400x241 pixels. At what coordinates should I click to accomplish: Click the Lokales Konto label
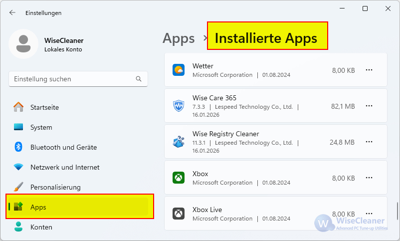pyautogui.click(x=63, y=49)
